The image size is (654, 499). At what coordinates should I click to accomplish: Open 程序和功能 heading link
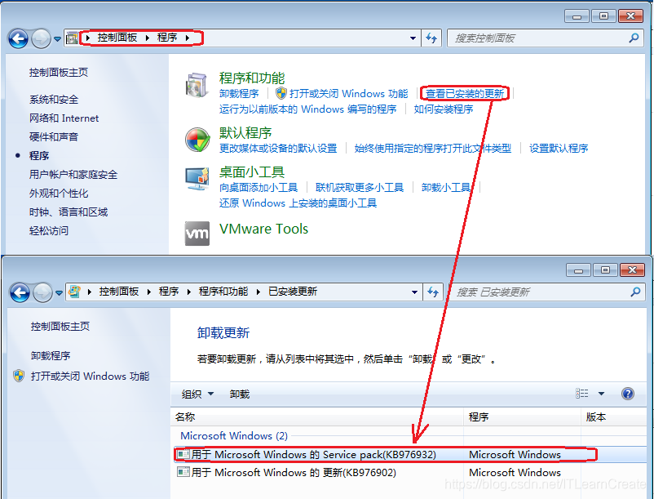(252, 78)
